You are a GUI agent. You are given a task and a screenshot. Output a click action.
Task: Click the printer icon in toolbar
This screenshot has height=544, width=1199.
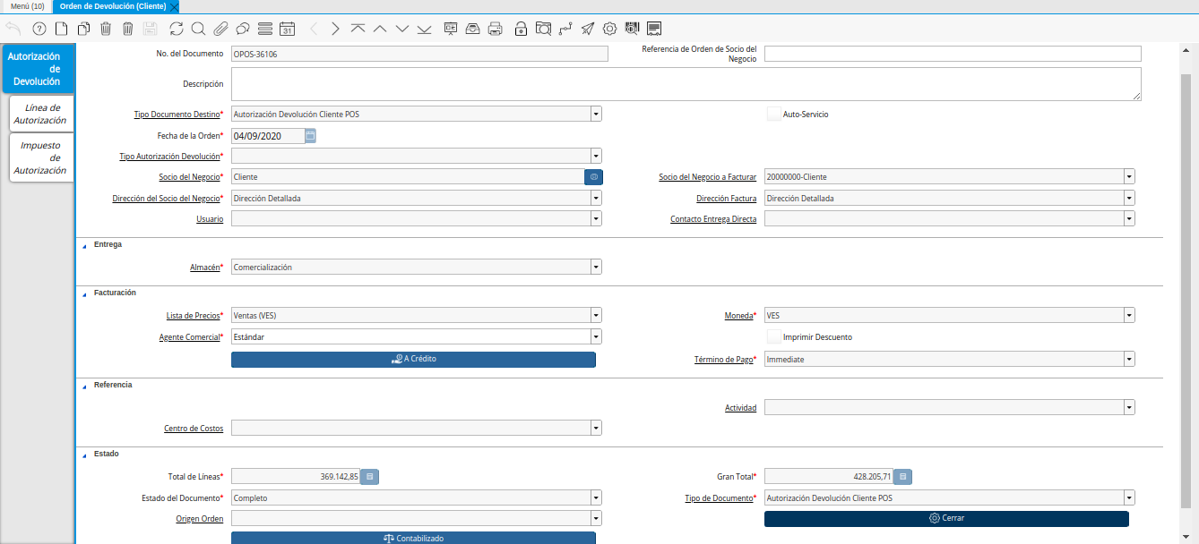pyautogui.click(x=496, y=29)
